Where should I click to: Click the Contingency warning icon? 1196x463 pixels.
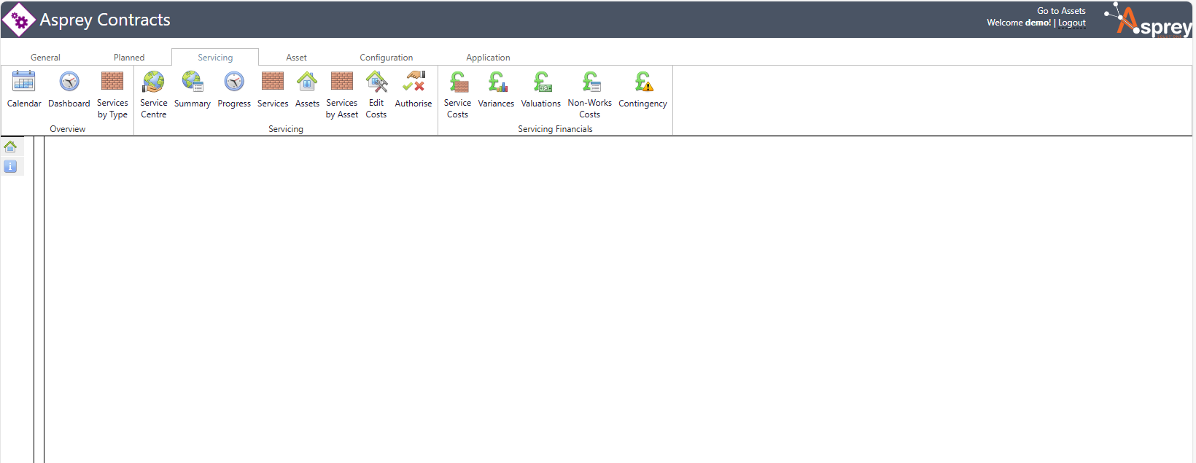[x=643, y=82]
